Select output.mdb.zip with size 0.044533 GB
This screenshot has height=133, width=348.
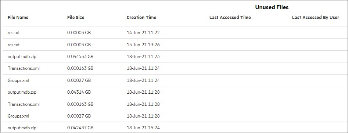point(174,57)
